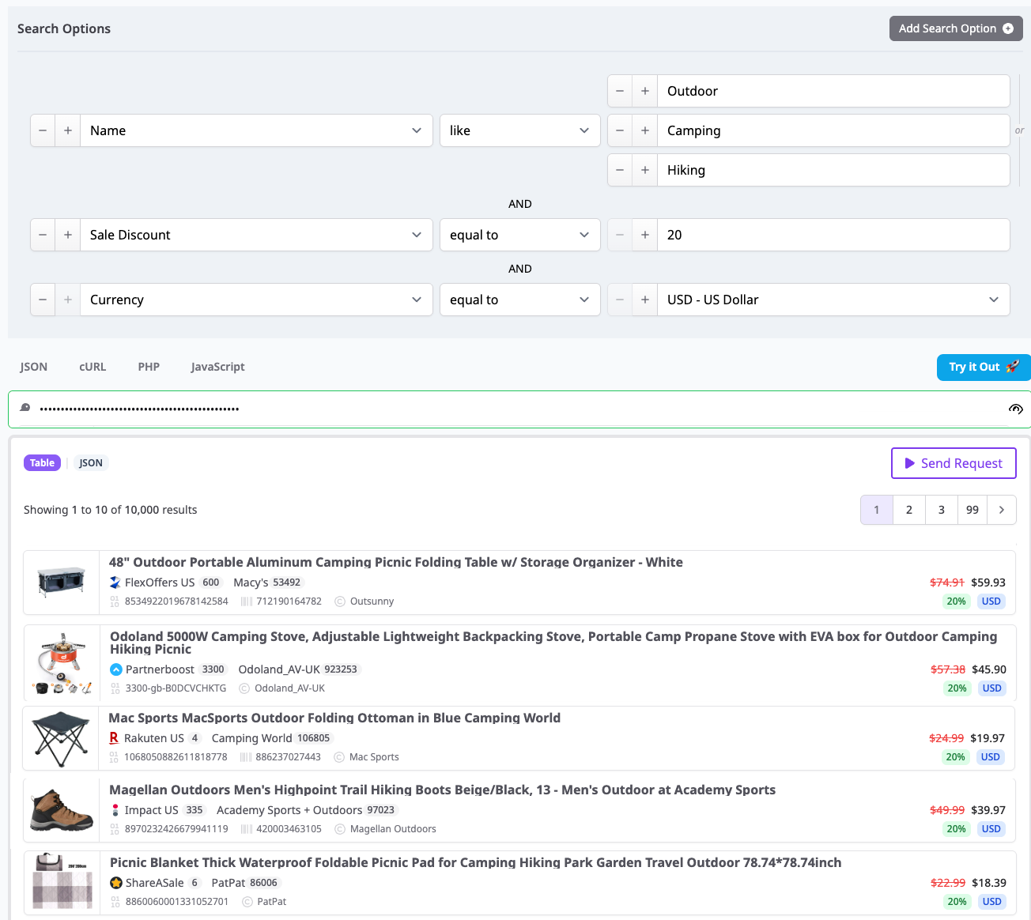Viewport: 1031px width, 920px height.
Task: Click the barcode icon beside 712190164782
Action: pyautogui.click(x=247, y=601)
